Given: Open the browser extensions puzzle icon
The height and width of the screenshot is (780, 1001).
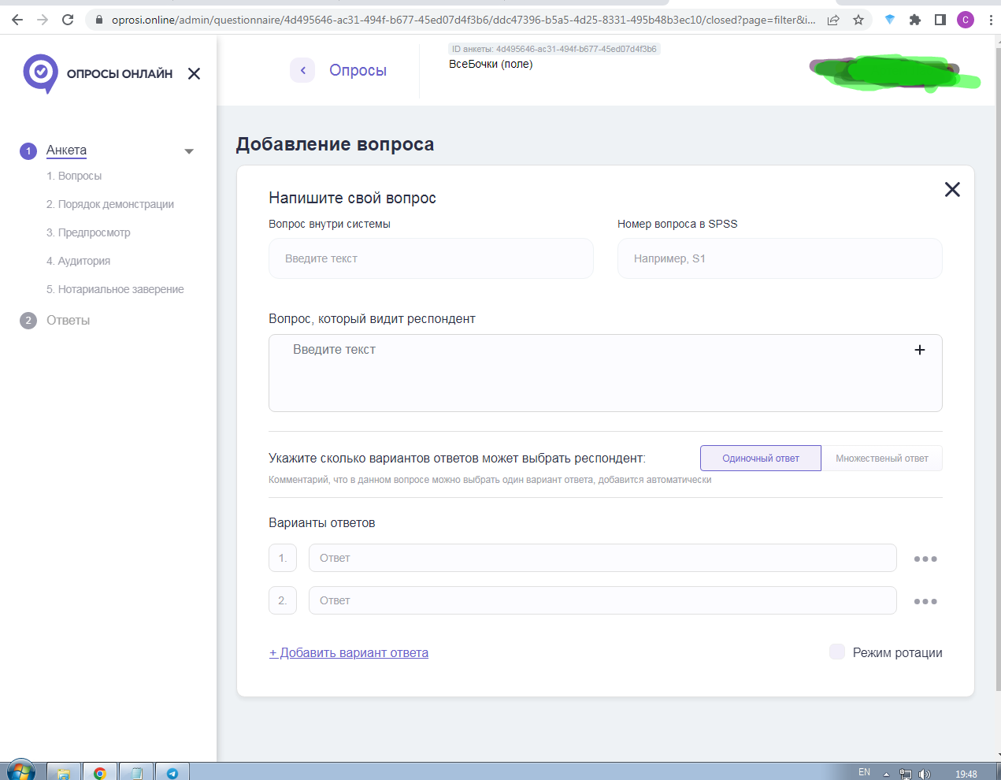Looking at the screenshot, I should [914, 20].
